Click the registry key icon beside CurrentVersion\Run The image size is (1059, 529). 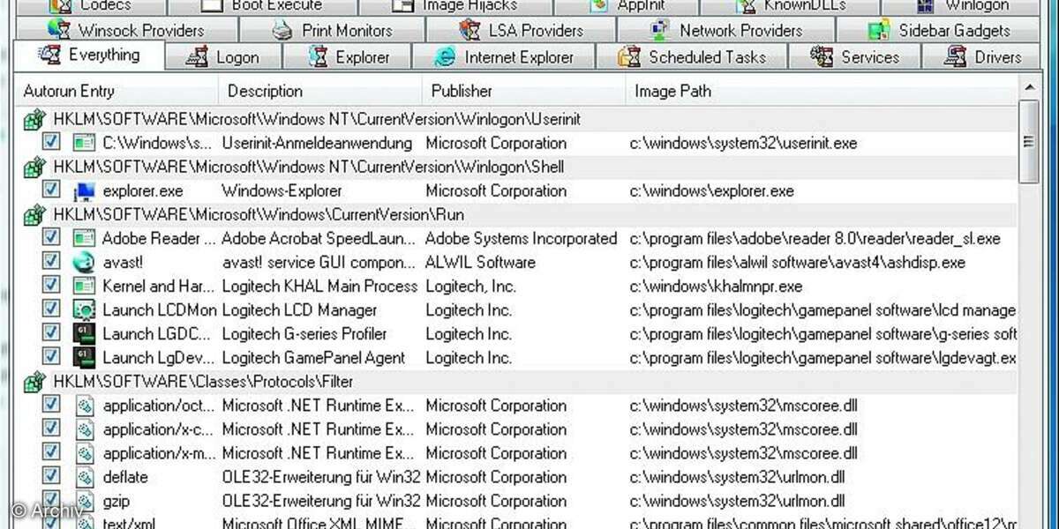(34, 214)
